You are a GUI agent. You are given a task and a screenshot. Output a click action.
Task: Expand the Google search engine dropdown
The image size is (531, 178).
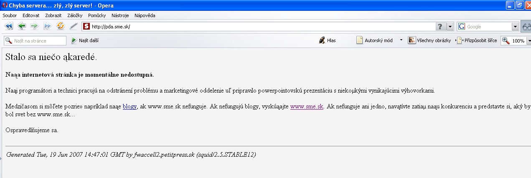point(515,26)
